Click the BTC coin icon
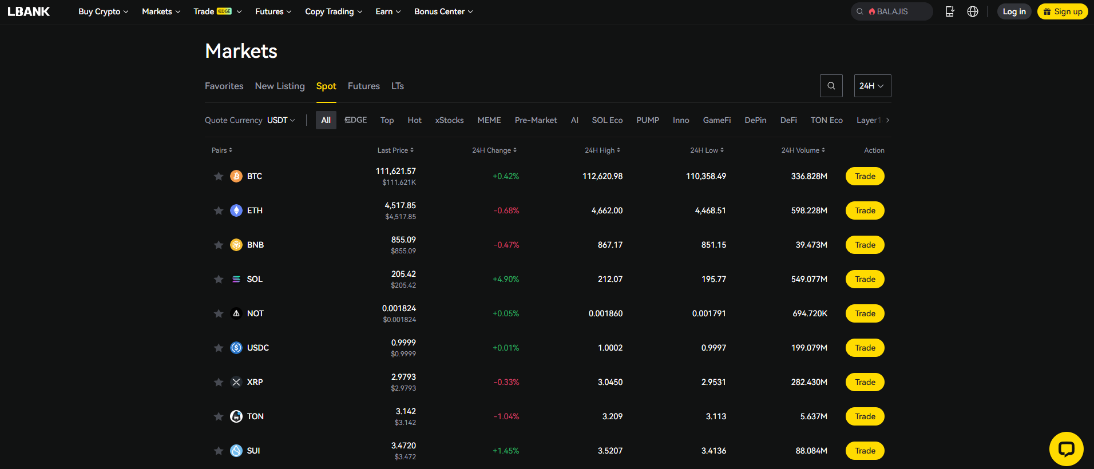1094x469 pixels. pyautogui.click(x=236, y=176)
